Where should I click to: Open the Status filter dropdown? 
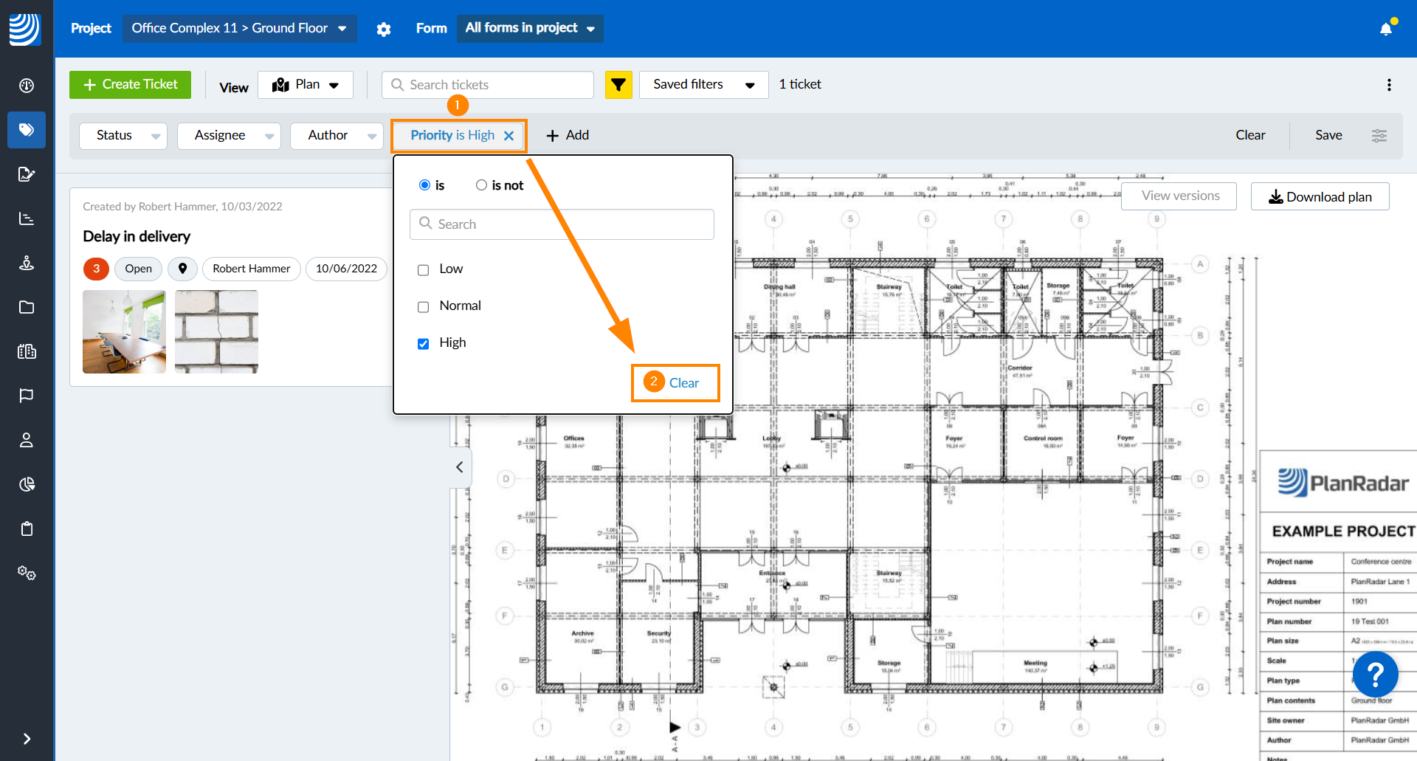[123, 136]
